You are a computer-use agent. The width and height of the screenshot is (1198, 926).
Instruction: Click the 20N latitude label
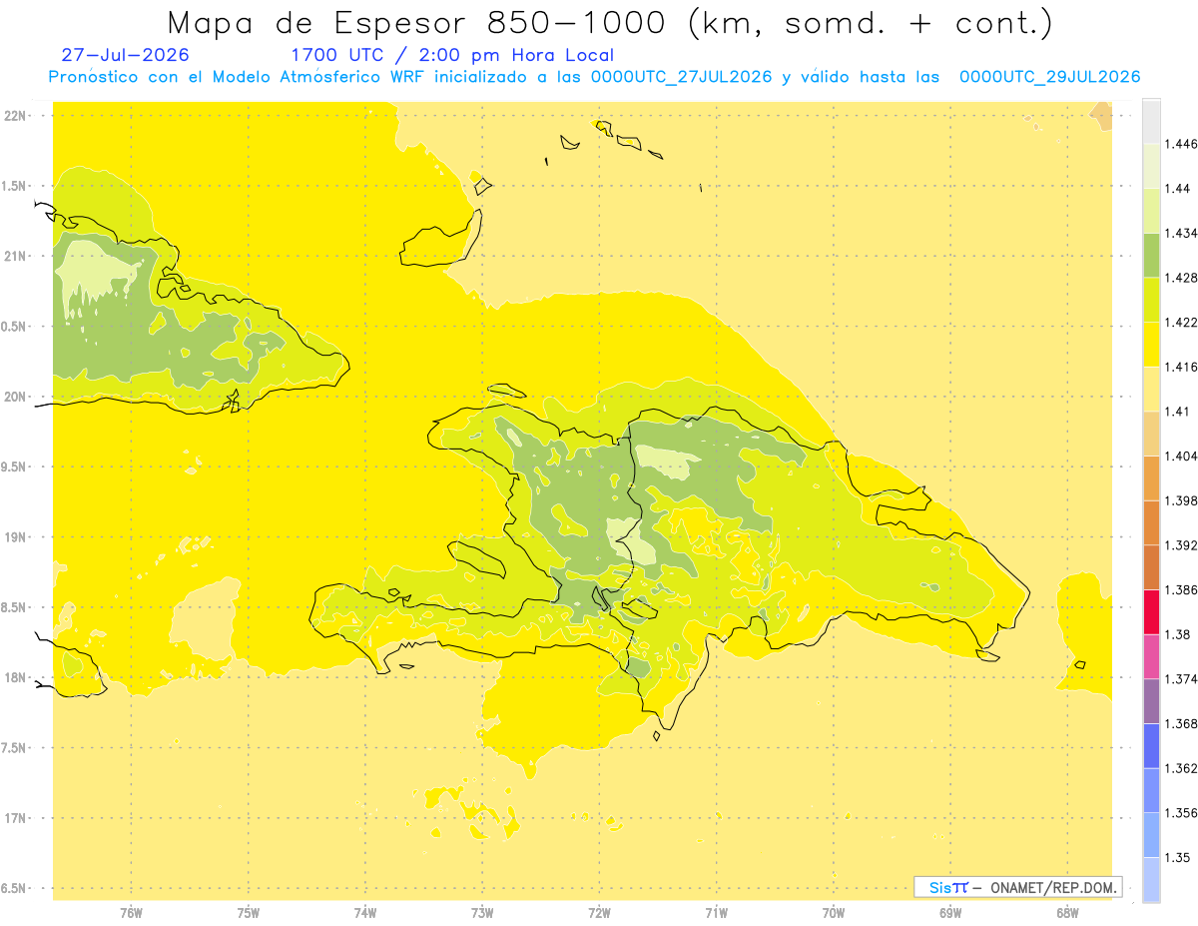(17, 397)
